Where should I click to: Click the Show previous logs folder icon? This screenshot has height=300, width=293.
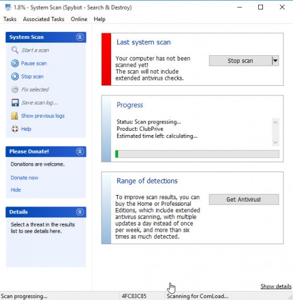15,116
